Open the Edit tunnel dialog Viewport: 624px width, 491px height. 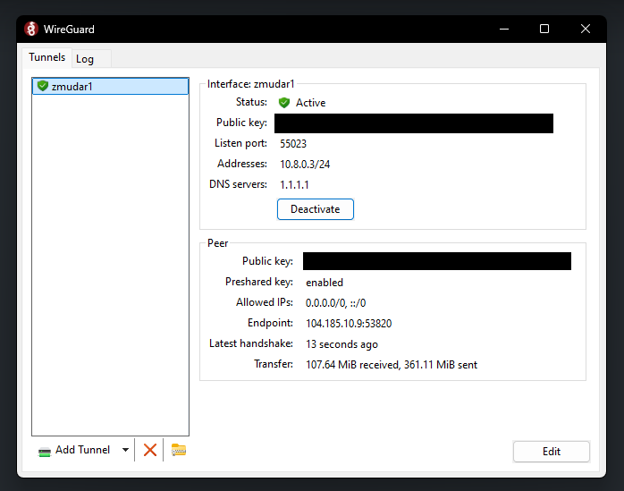(551, 452)
